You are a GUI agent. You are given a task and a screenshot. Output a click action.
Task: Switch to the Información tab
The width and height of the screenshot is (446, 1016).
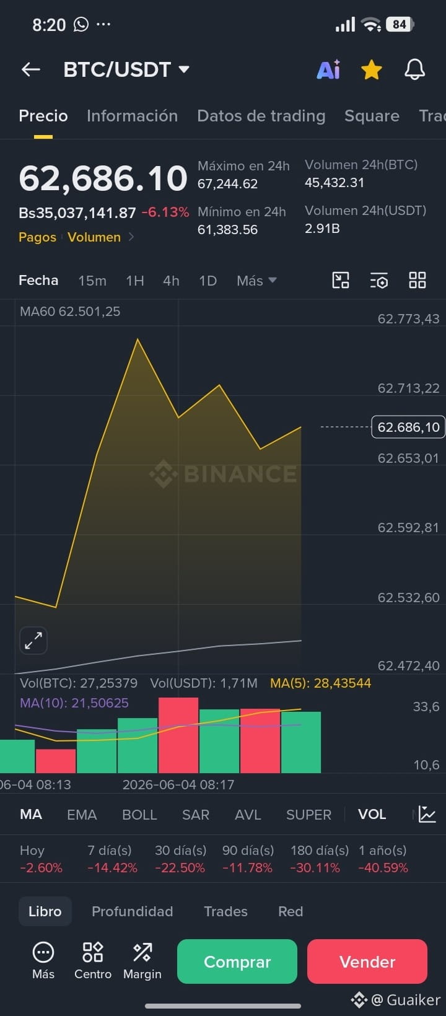[x=132, y=116]
